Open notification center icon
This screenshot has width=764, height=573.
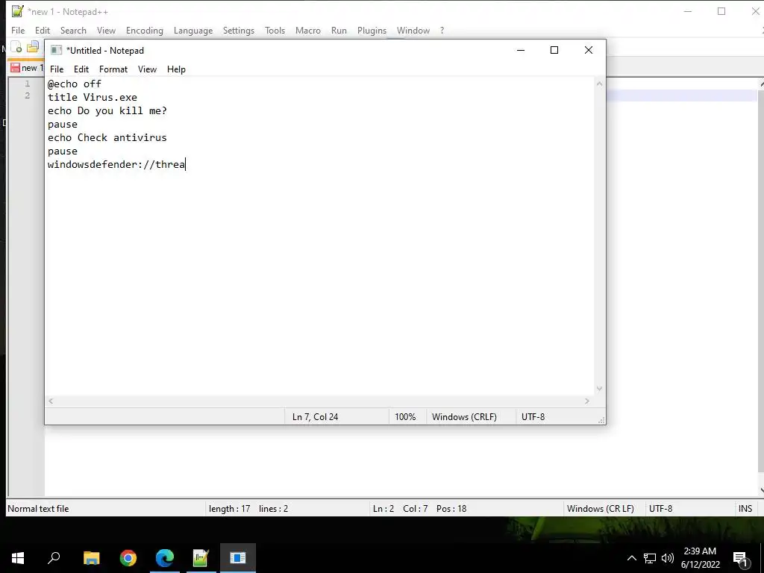[x=741, y=558]
